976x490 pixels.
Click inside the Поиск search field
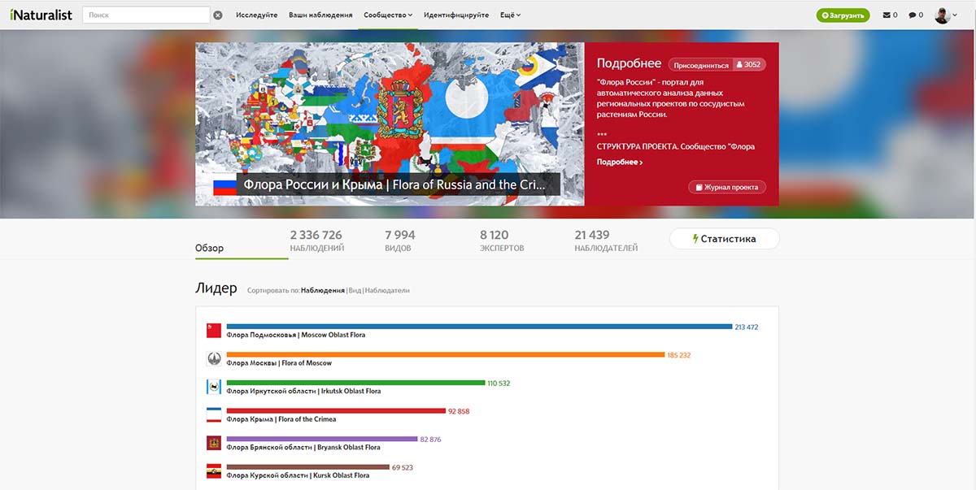pos(146,15)
